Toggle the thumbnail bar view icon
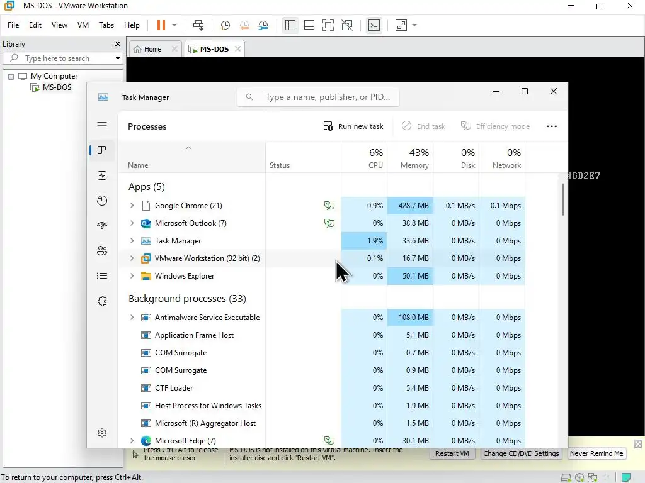645x483 pixels. 309,25
